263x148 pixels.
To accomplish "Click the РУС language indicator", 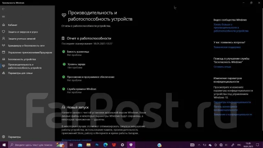I will click(239, 145).
